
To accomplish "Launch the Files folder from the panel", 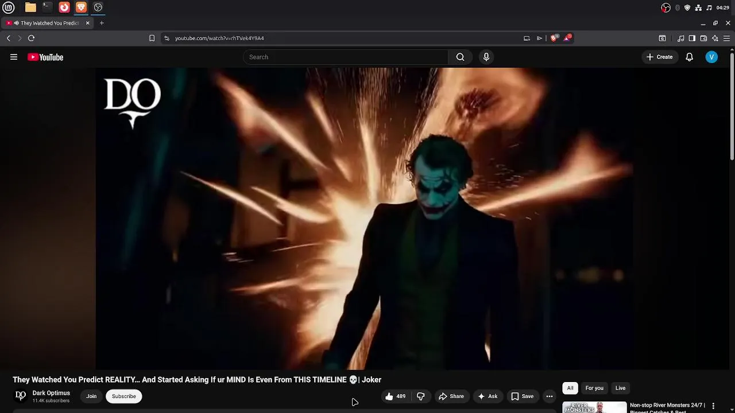I will 30,7.
